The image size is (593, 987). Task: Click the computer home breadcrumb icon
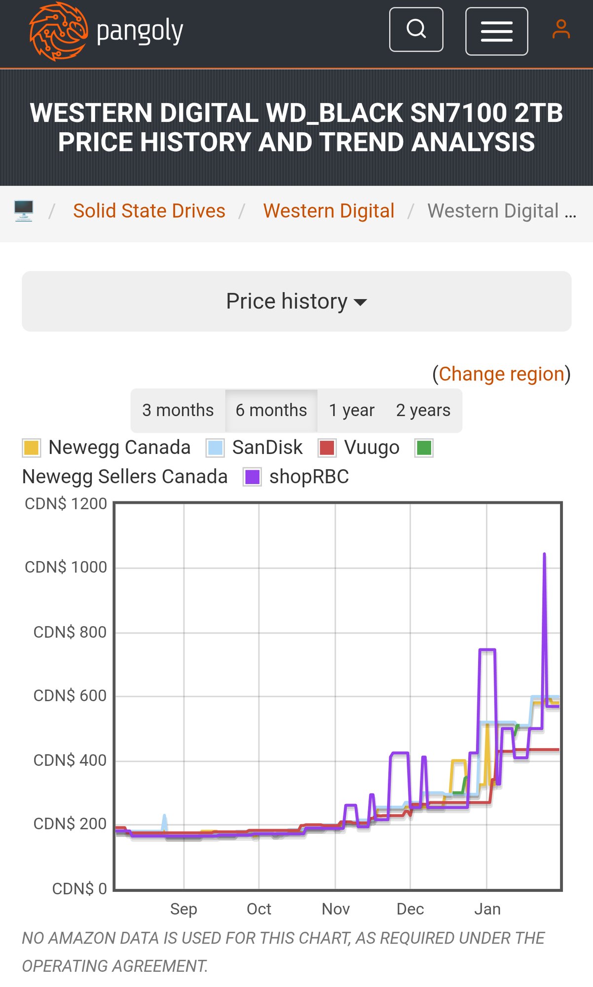[24, 211]
